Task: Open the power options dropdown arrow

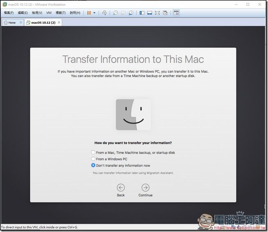Action: [94, 13]
